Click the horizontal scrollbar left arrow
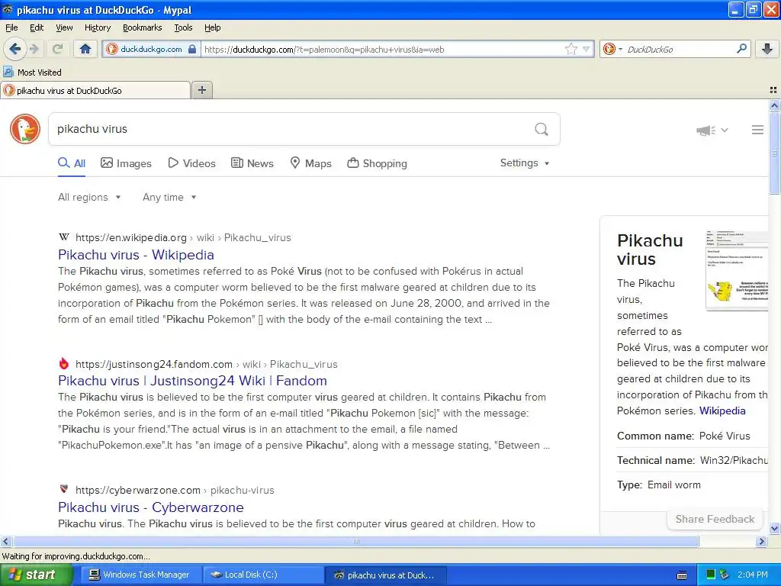 5,541
